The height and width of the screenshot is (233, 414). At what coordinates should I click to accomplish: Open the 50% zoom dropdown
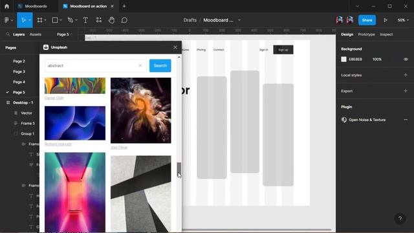click(x=403, y=20)
